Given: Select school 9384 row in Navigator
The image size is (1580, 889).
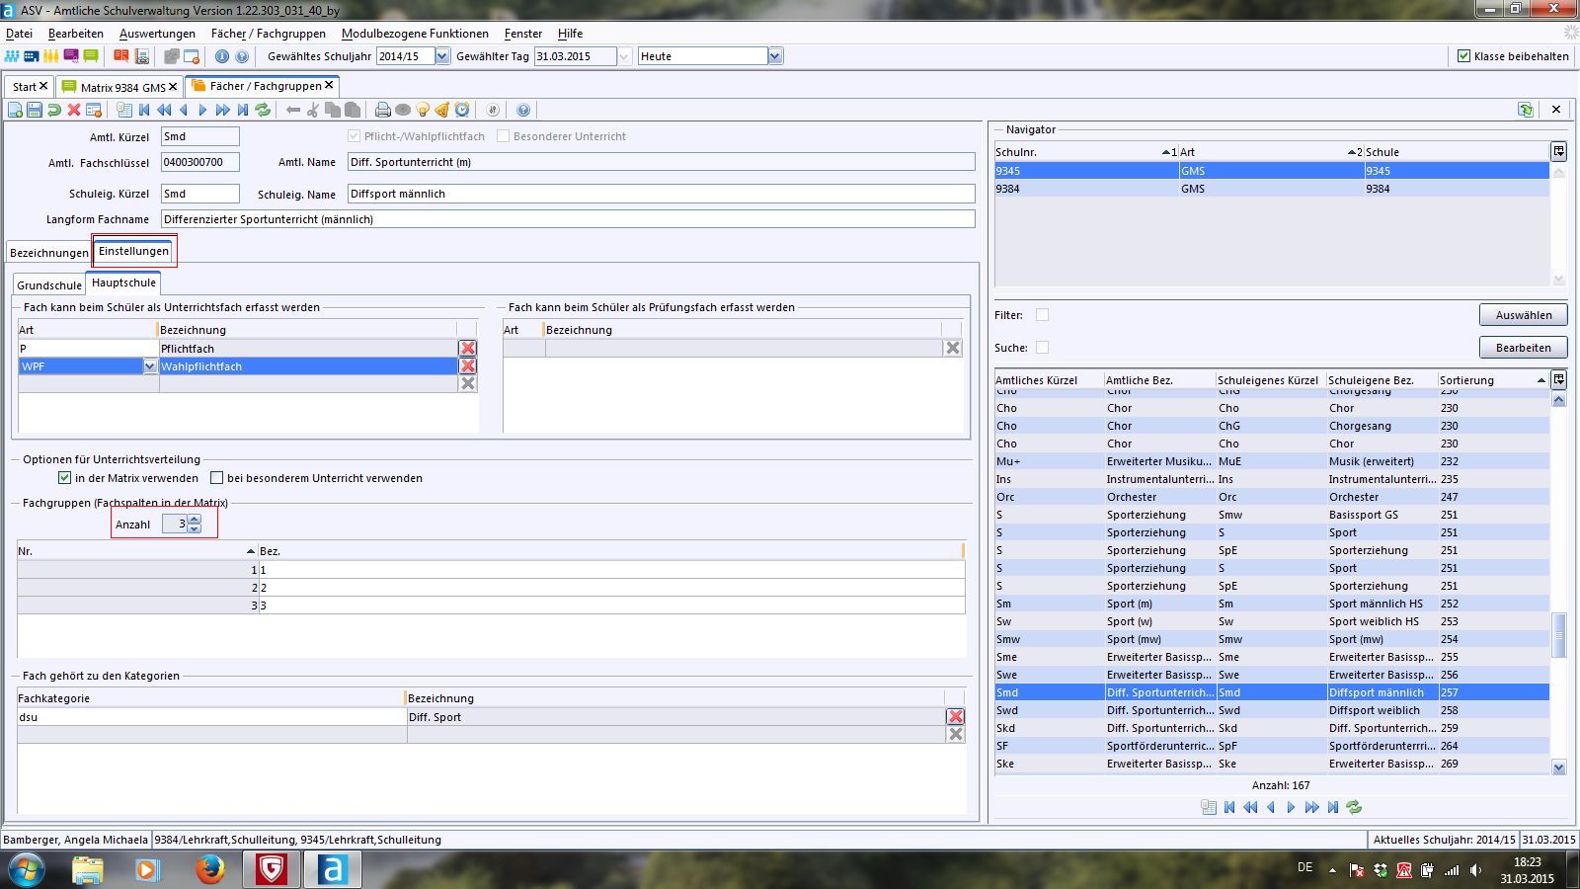Looking at the screenshot, I should coord(1272,189).
